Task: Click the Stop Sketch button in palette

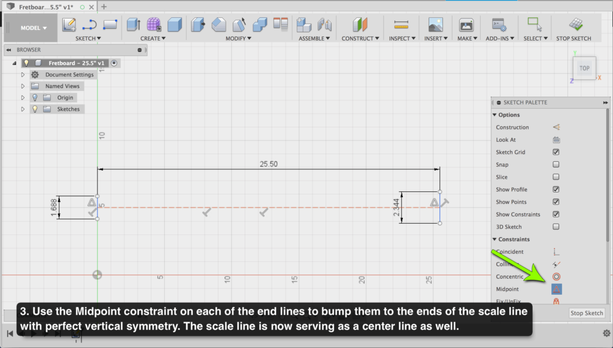Action: [586, 313]
